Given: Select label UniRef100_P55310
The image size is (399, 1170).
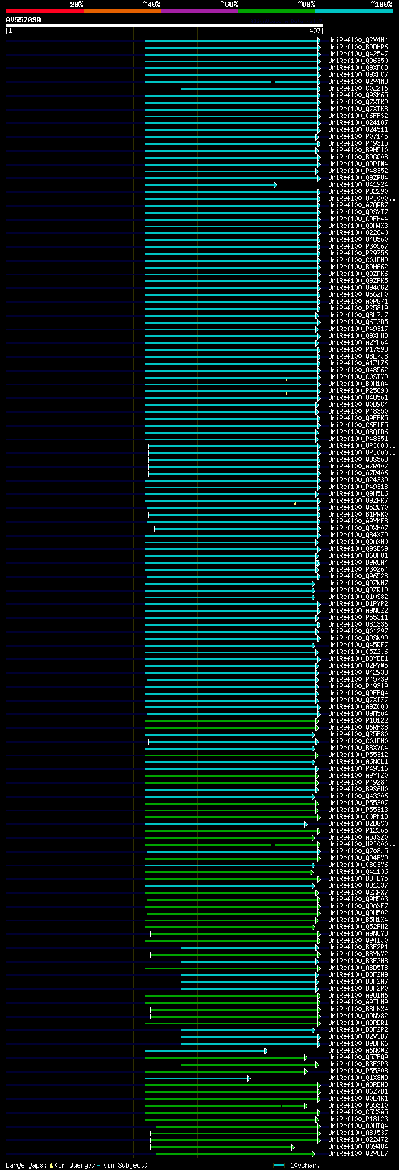Looking at the screenshot, I should pos(358,1105).
